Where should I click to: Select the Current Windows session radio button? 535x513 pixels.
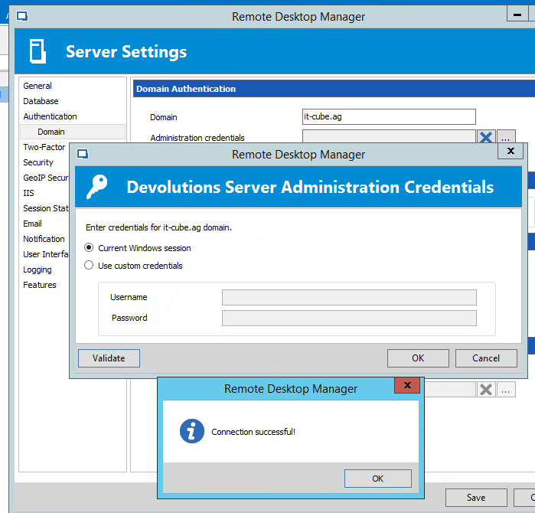(89, 247)
